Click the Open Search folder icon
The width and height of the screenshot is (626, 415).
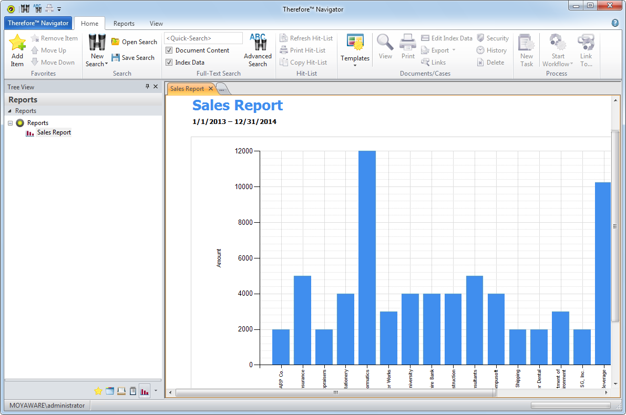tap(116, 42)
